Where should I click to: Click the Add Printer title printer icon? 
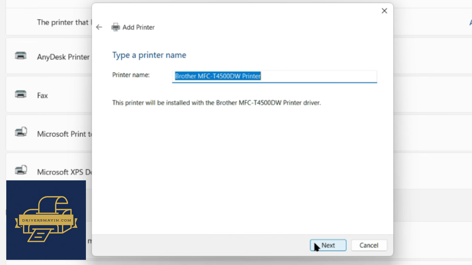116,27
